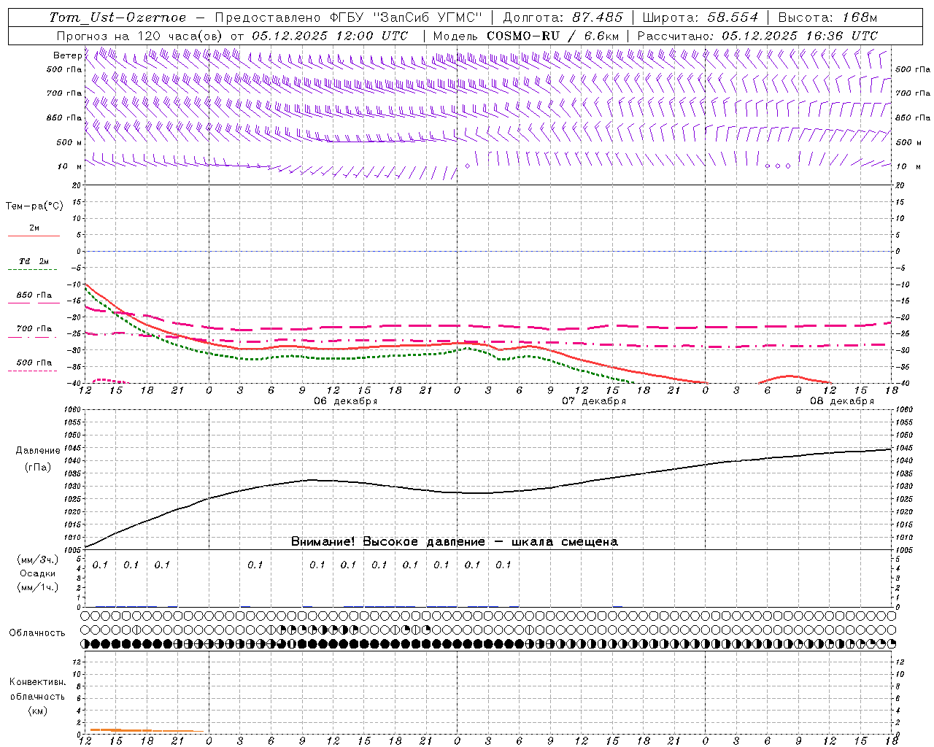
Task: Click the (мм/1ч.) unit label
Action: (37, 587)
